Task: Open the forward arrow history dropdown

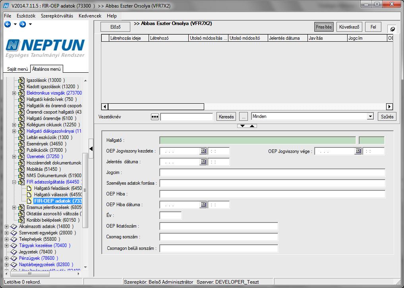Action: 31,24
